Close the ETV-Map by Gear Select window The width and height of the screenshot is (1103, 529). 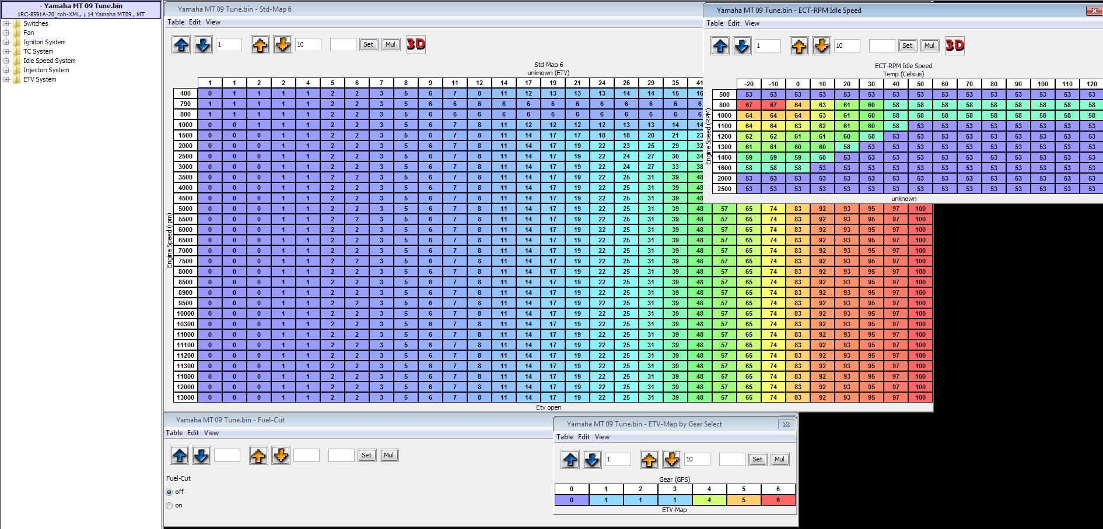click(x=786, y=424)
